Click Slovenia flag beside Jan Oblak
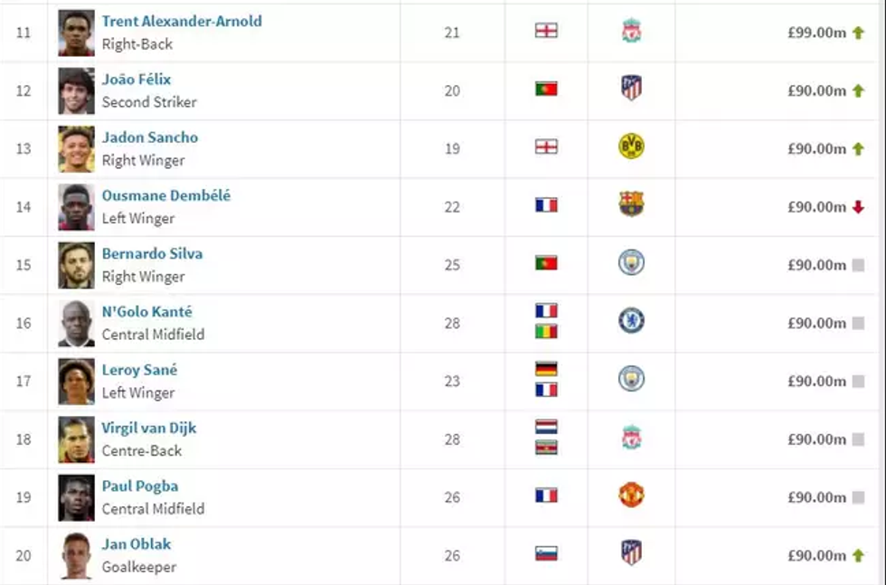 pos(546,553)
